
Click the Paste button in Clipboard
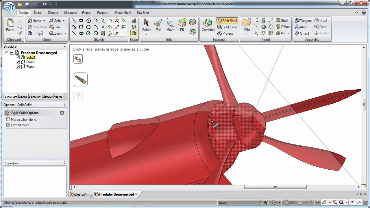click(x=10, y=25)
